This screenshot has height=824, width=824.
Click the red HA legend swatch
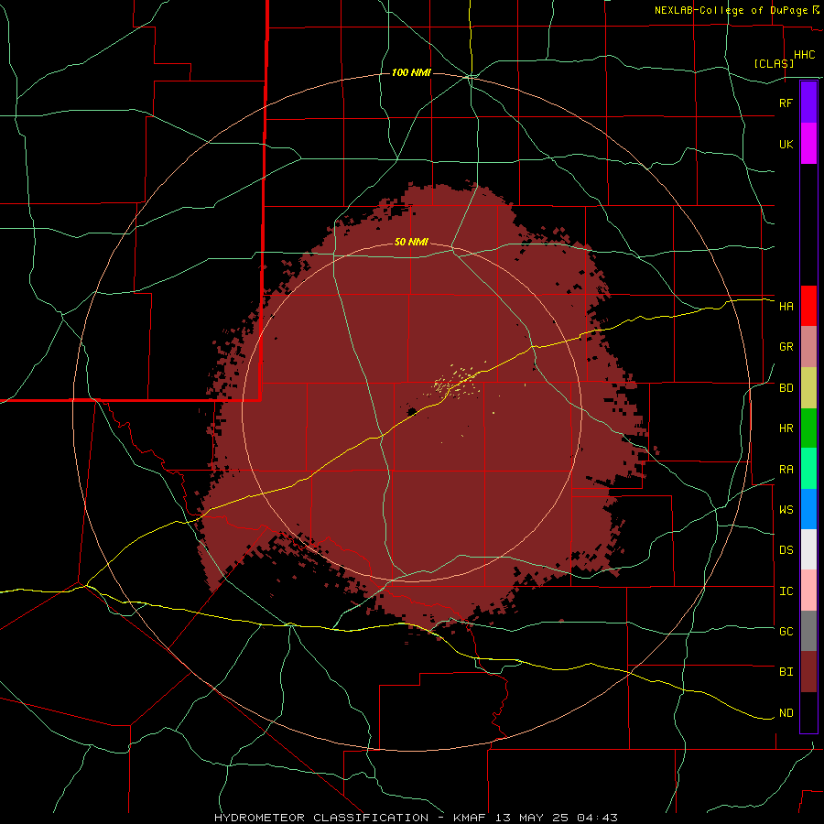[x=808, y=306]
